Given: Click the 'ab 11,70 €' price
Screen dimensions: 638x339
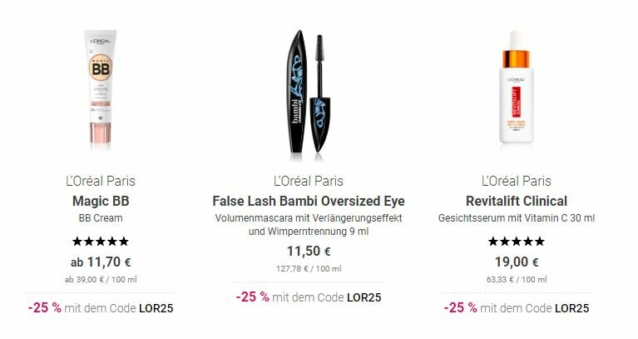Looking at the screenshot, I should point(100,262).
